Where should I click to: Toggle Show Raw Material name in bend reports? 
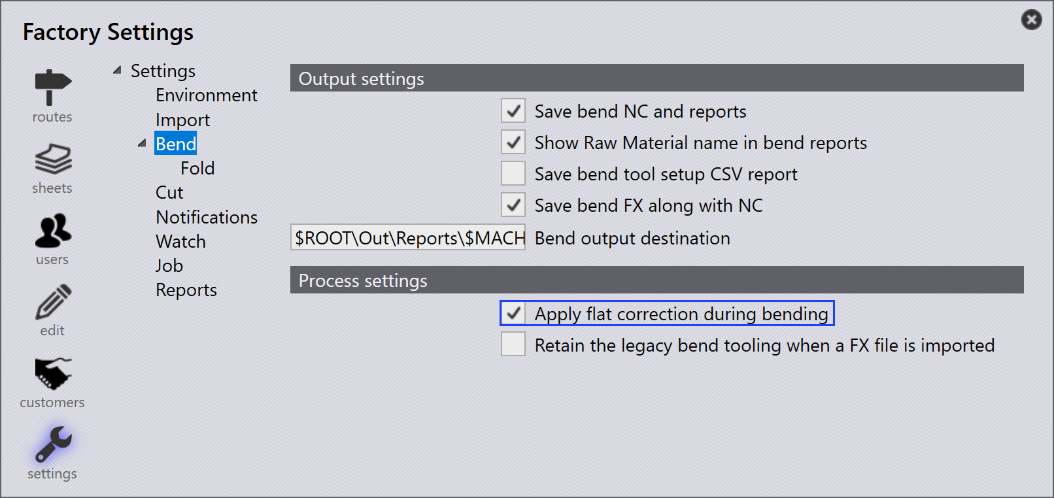point(513,142)
